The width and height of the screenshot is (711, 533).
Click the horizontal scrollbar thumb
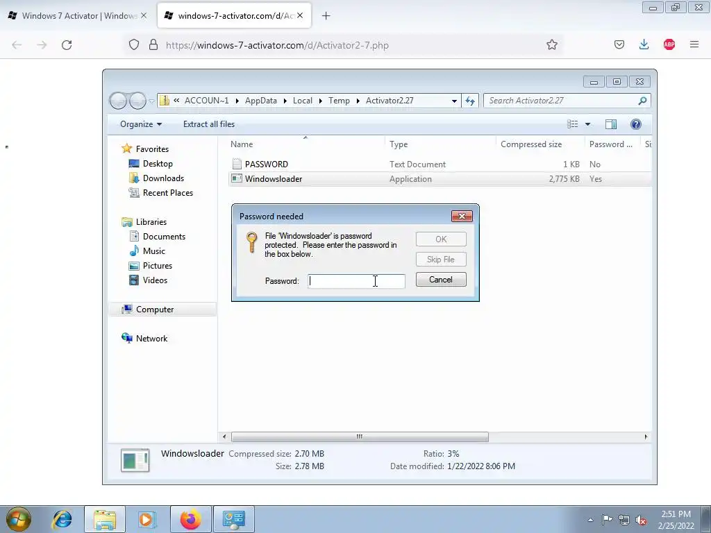click(x=360, y=437)
